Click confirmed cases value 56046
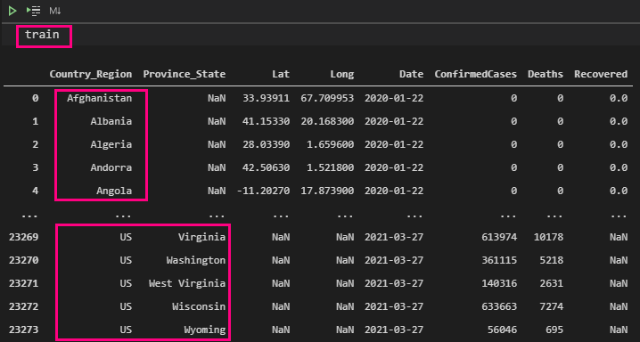This screenshot has width=640, height=342. click(x=502, y=330)
